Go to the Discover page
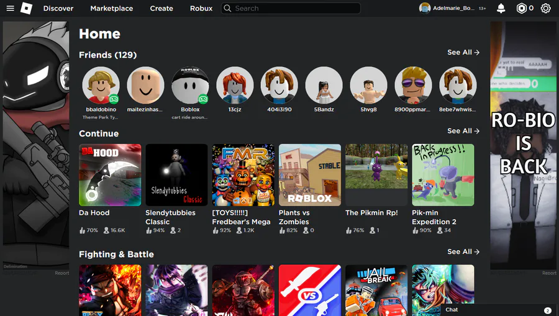The width and height of the screenshot is (559, 316). (x=58, y=8)
